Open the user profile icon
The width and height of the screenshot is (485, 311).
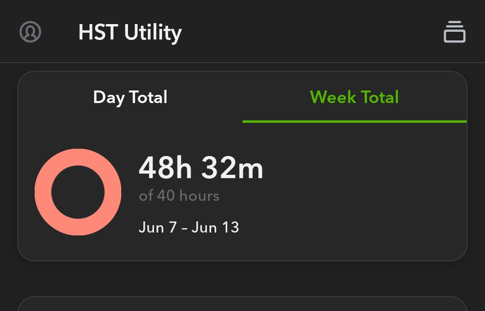pos(30,32)
